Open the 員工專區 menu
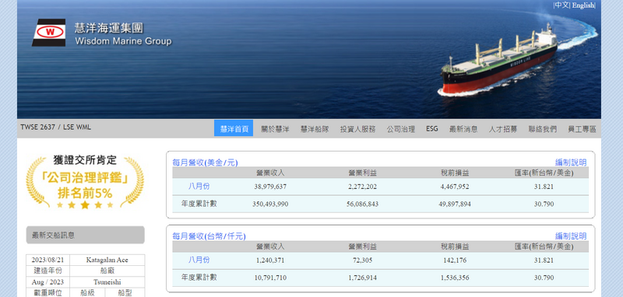 click(x=582, y=129)
